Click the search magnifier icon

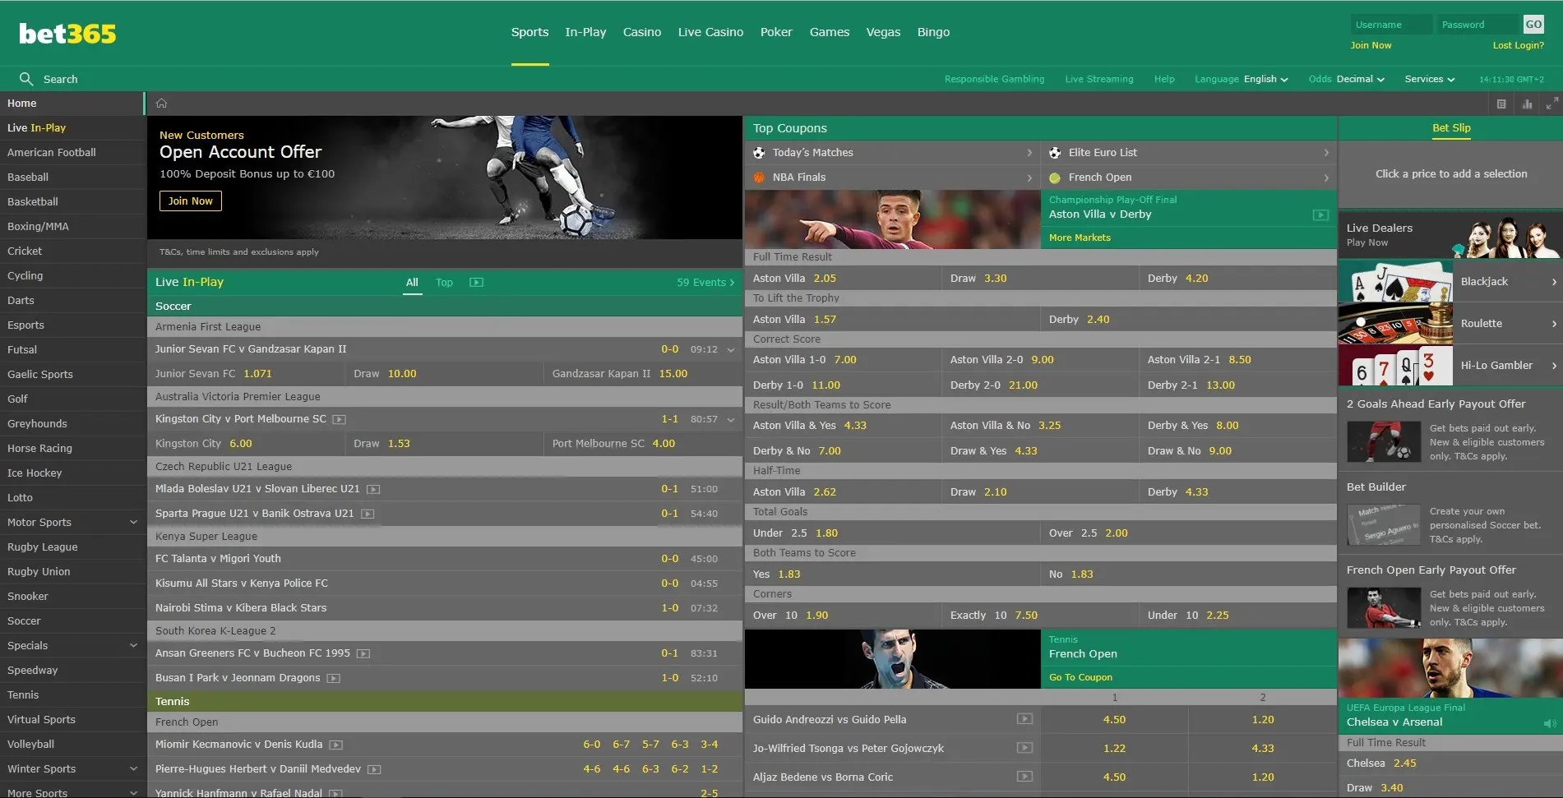point(26,79)
